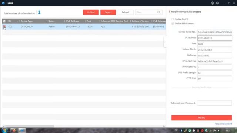The height and width of the screenshot is (133, 237).
Task: Click the IPv6 Gateway input field
Action: (x=215, y=67)
